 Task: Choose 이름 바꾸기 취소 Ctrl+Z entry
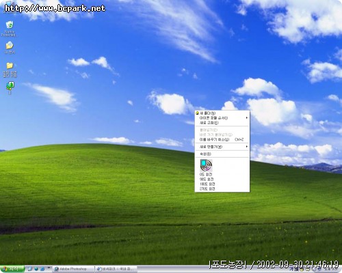point(222,139)
